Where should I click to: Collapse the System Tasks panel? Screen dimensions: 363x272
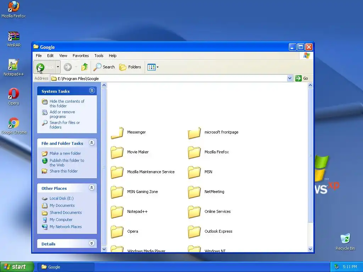click(x=92, y=91)
